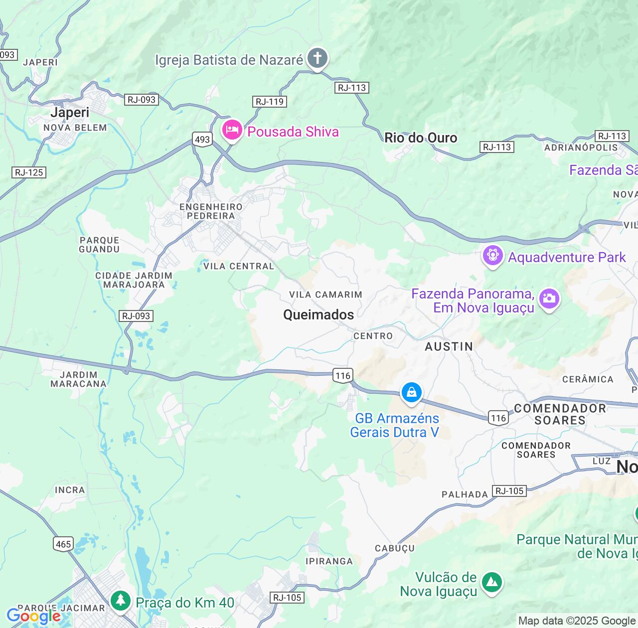The image size is (638, 628).
Task: Click the Google logo
Action: coord(33,617)
